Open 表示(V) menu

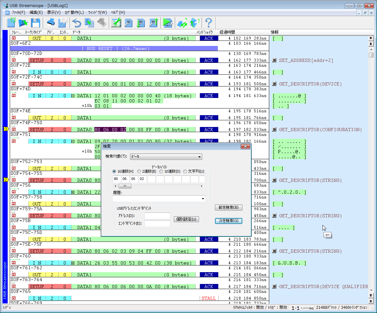(x=54, y=12)
